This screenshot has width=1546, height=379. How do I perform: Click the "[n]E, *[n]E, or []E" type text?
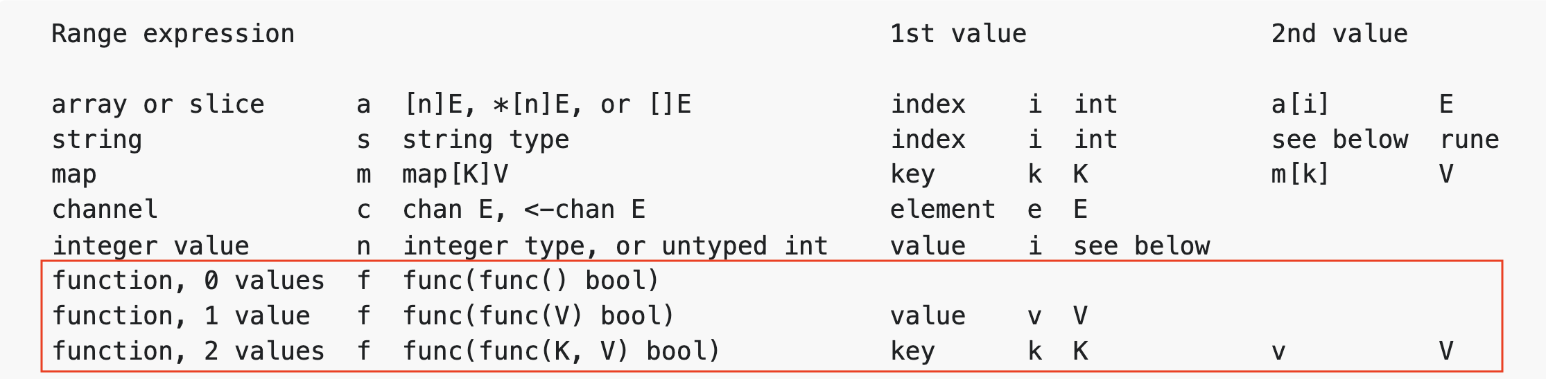pyautogui.click(x=547, y=104)
